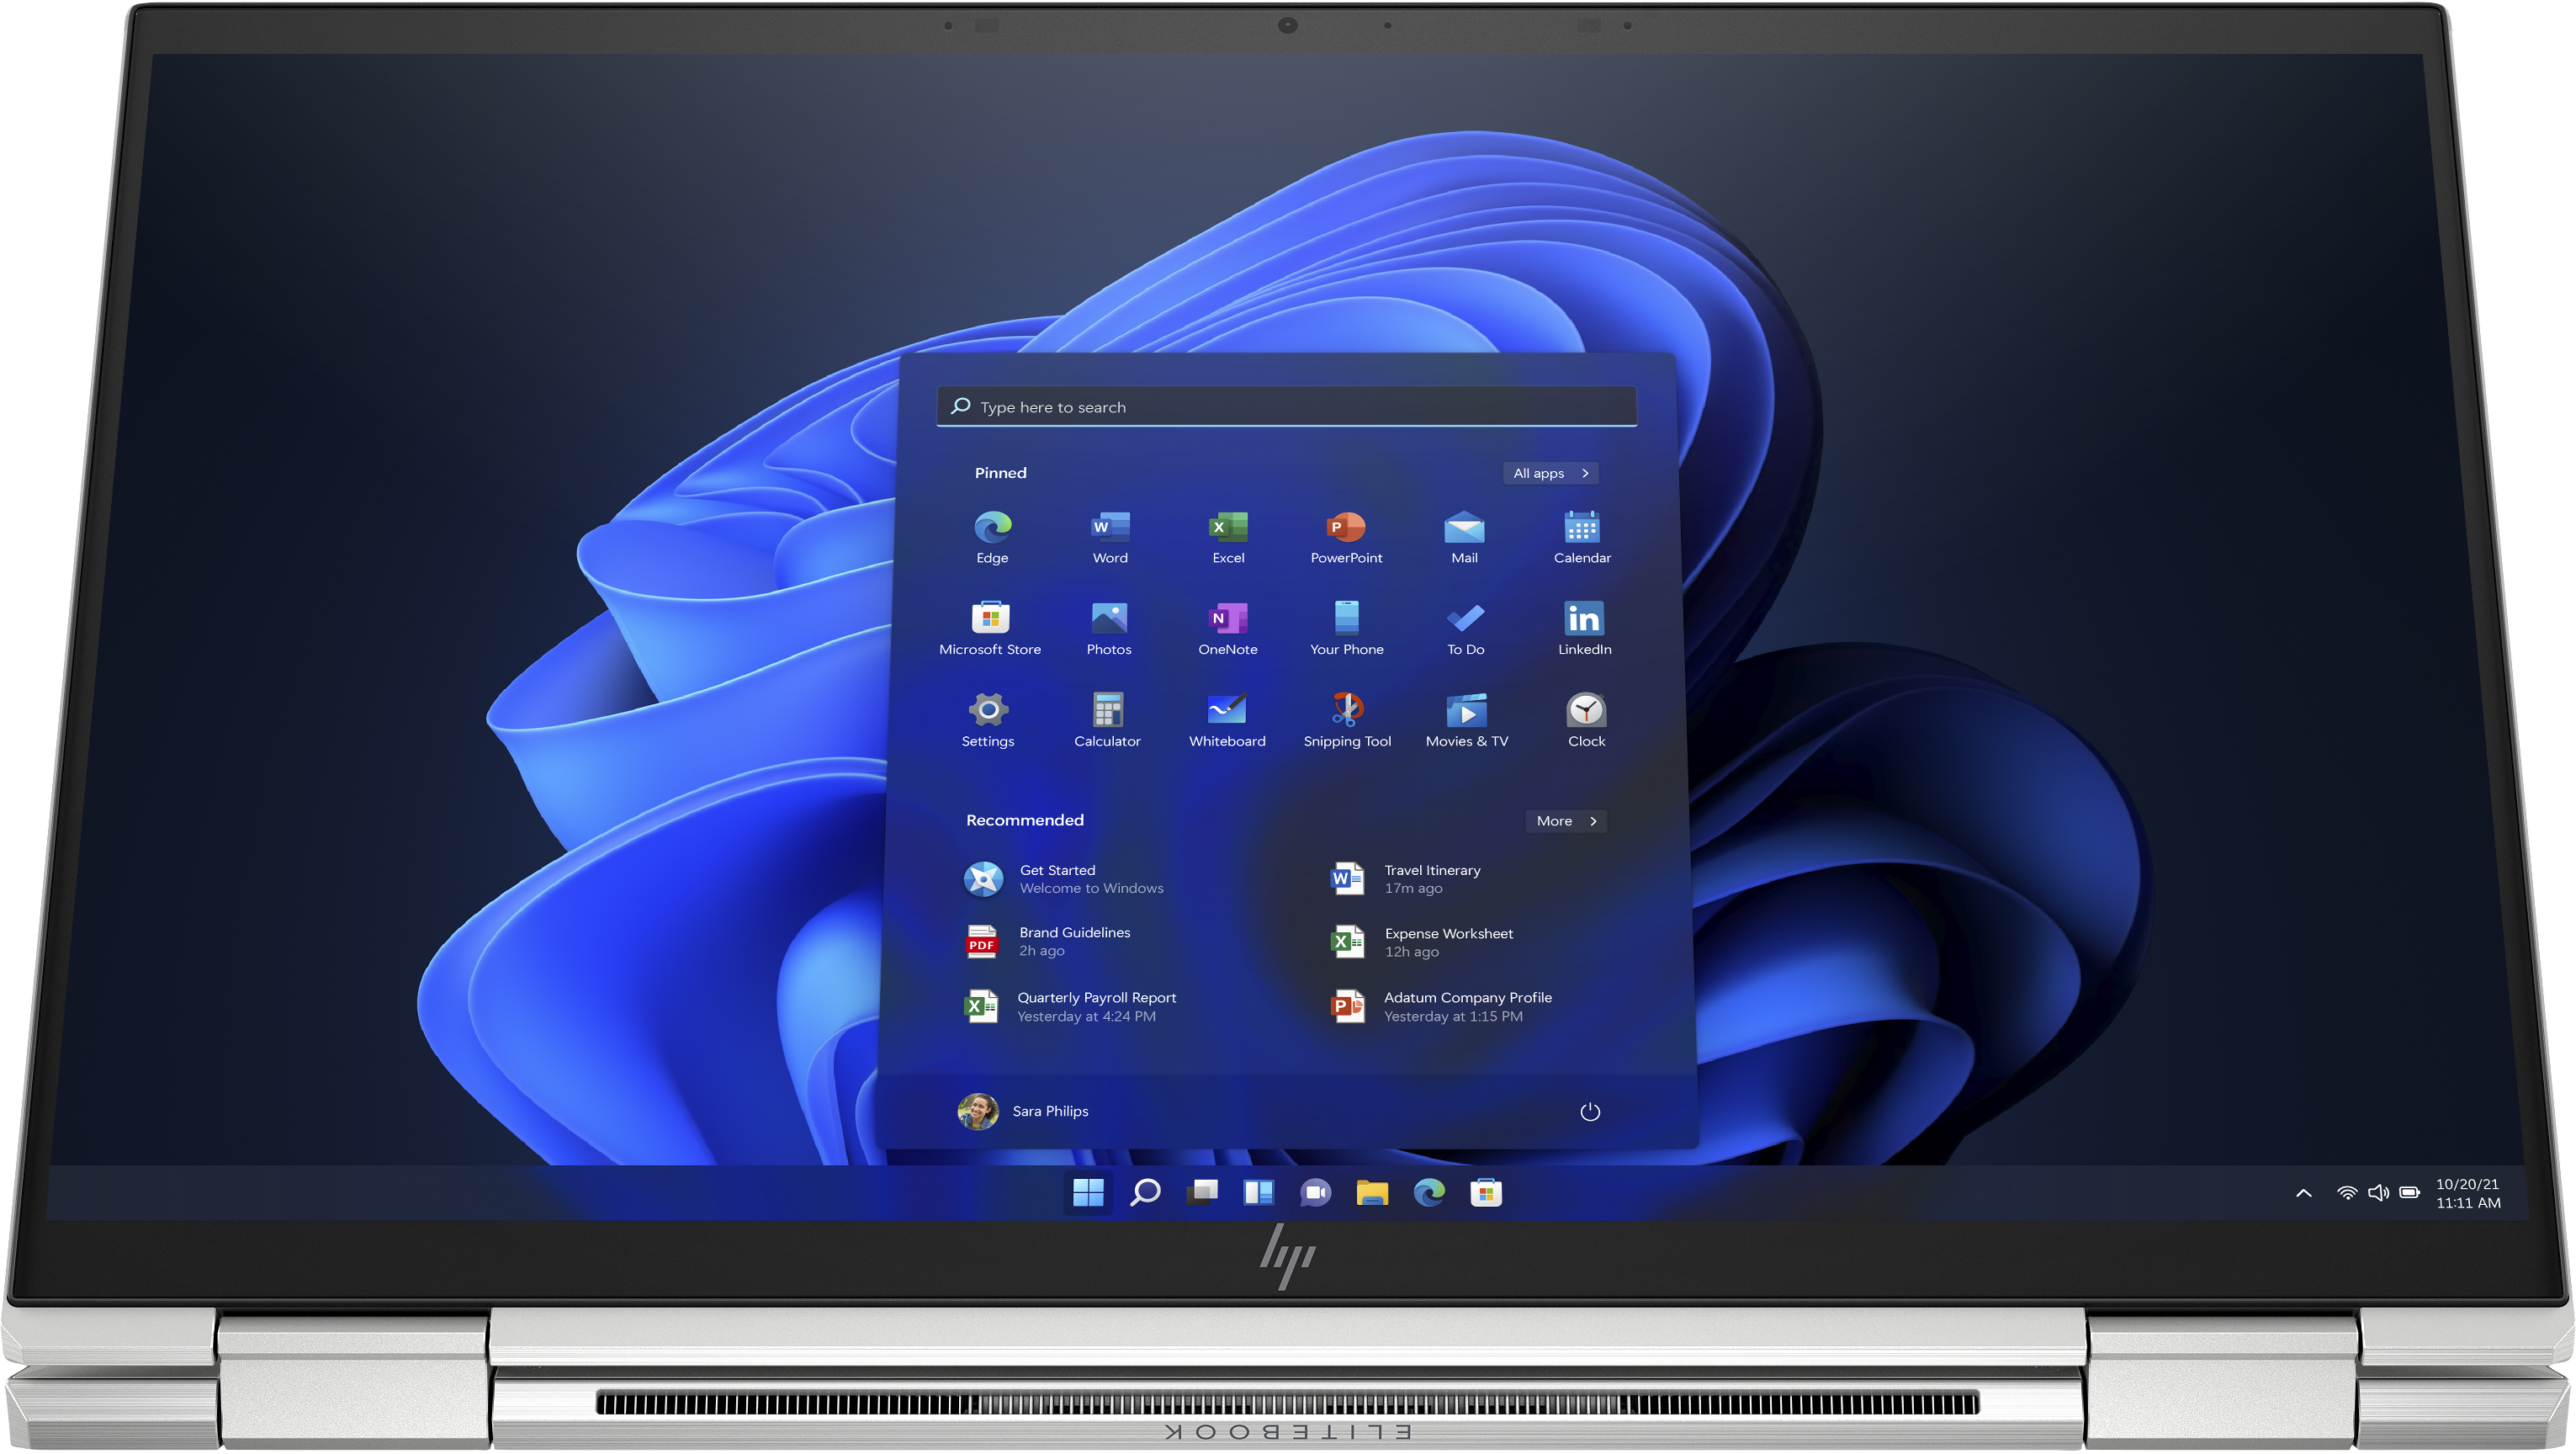Image resolution: width=2576 pixels, height=1454 pixels.
Task: Open Widgets from the taskbar
Action: pyautogui.click(x=1258, y=1192)
